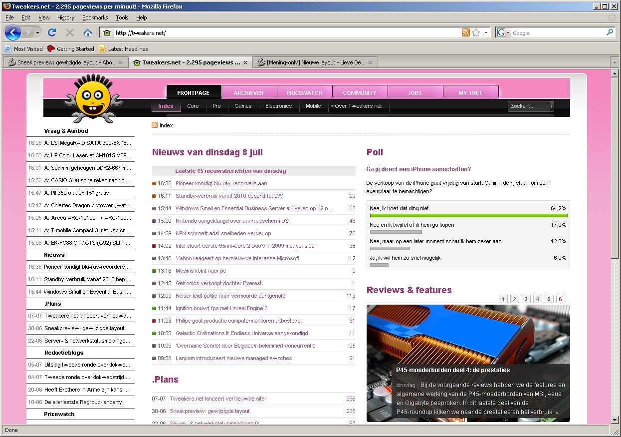Viewport: 621px width, 437px height.
Task: Open Latest Headlines feed bookmark
Action: [x=123, y=49]
